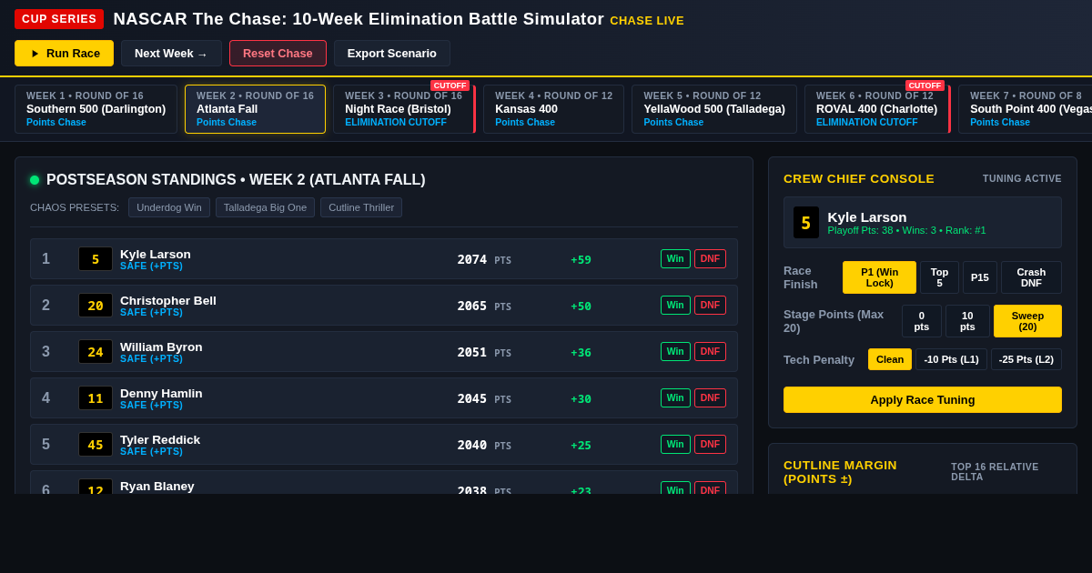Mark Tyler Reddick as Win
The height and width of the screenshot is (573, 1092).
coord(675,445)
